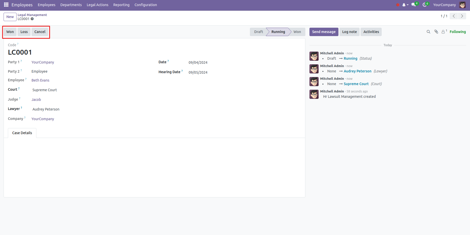Click the paperclip attachments icon
470x235 pixels.
click(436, 32)
